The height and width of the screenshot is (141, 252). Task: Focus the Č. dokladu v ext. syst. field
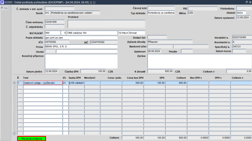pos(59,9)
